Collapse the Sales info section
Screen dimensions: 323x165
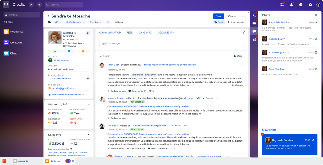[x=88, y=135]
